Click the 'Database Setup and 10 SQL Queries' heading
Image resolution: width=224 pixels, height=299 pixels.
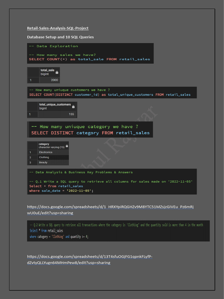coord(60,37)
